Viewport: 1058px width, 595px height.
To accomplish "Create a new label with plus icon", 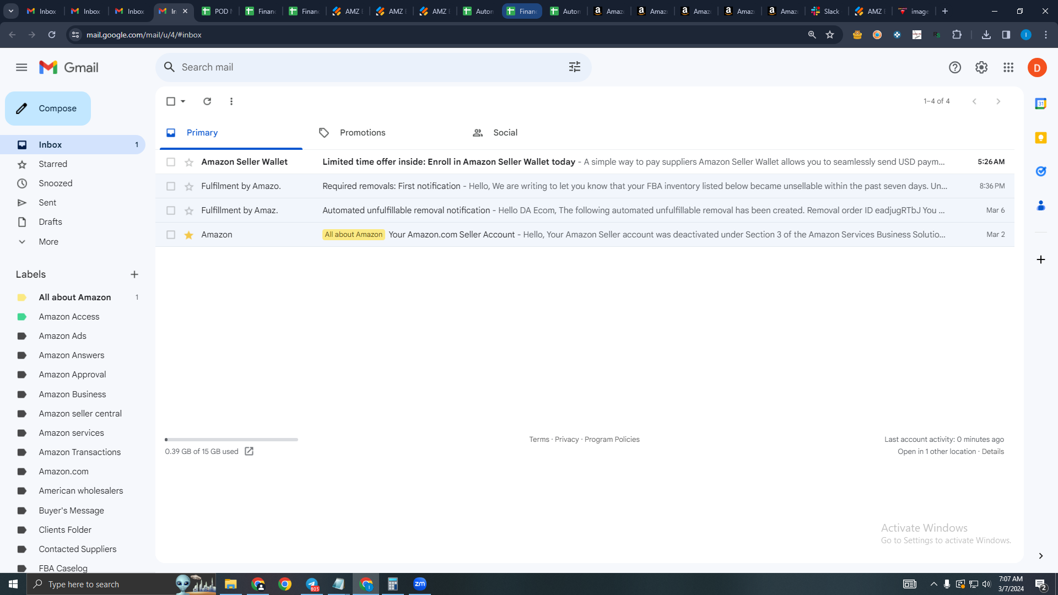I will click(x=134, y=274).
